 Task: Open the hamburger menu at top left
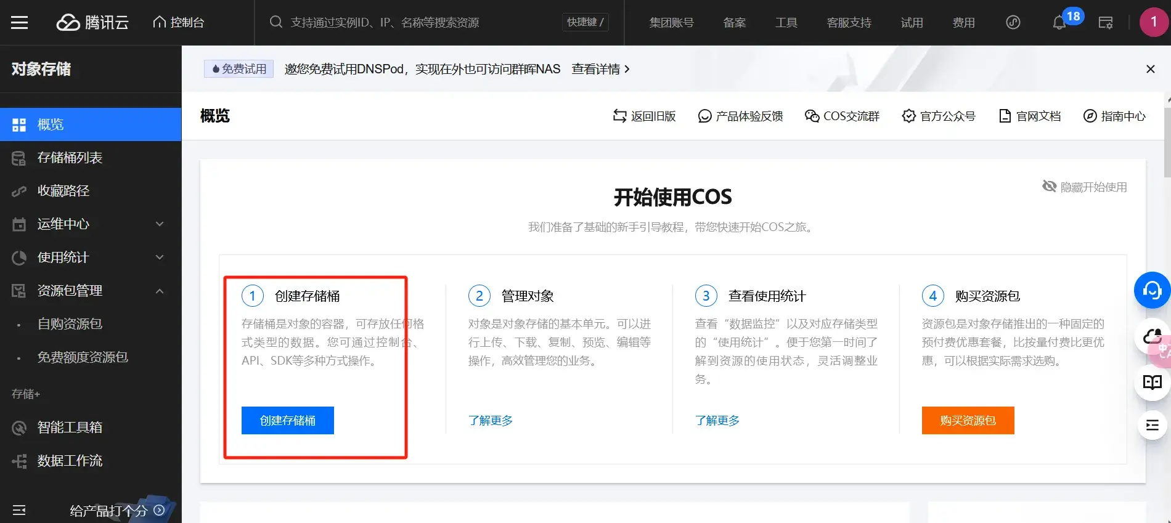coord(20,23)
